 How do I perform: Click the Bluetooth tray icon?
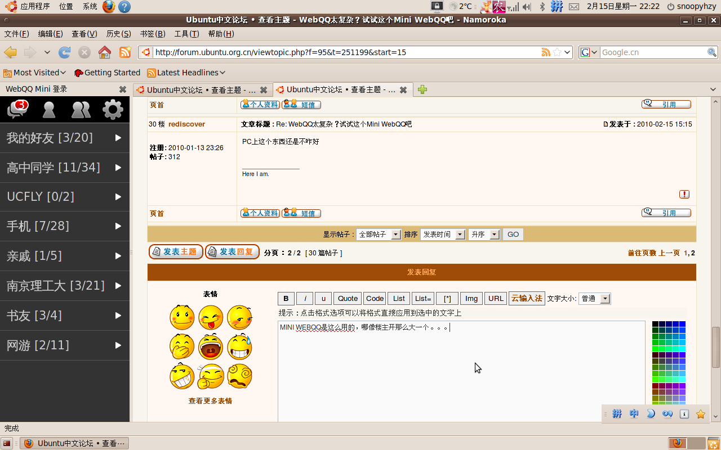point(542,7)
